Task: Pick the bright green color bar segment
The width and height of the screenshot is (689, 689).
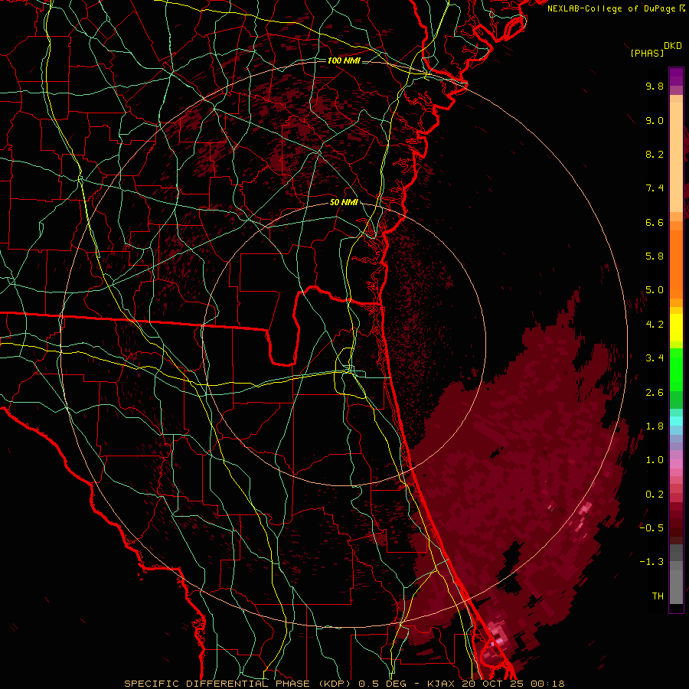Action: coord(676,368)
